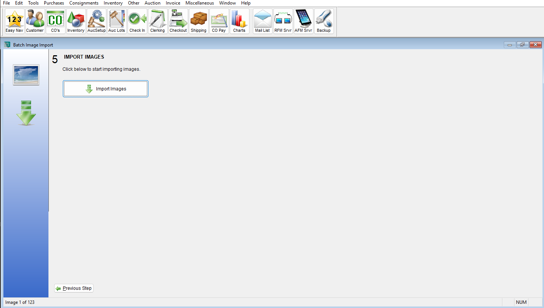
Task: Open the Check In toolbar icon
Action: tap(137, 21)
